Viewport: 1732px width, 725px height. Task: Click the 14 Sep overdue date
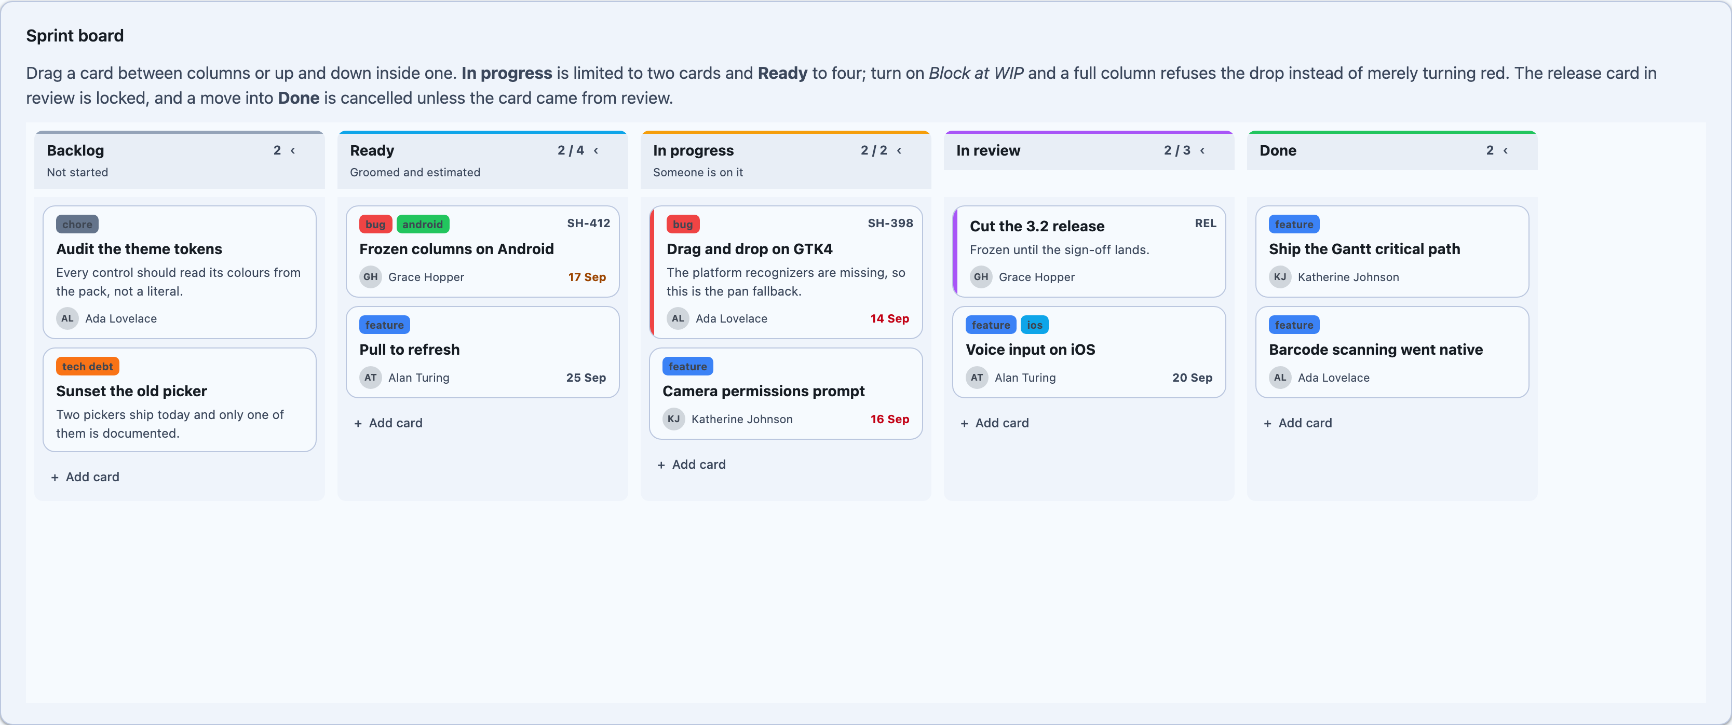(x=889, y=319)
